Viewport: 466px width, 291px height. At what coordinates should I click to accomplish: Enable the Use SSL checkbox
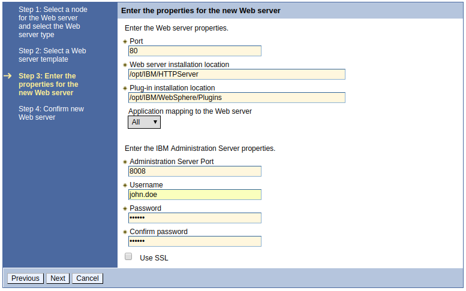click(x=128, y=256)
